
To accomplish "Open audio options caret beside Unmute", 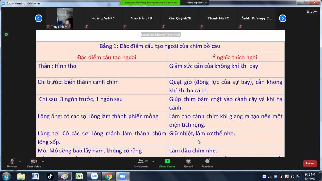I will (20, 161).
